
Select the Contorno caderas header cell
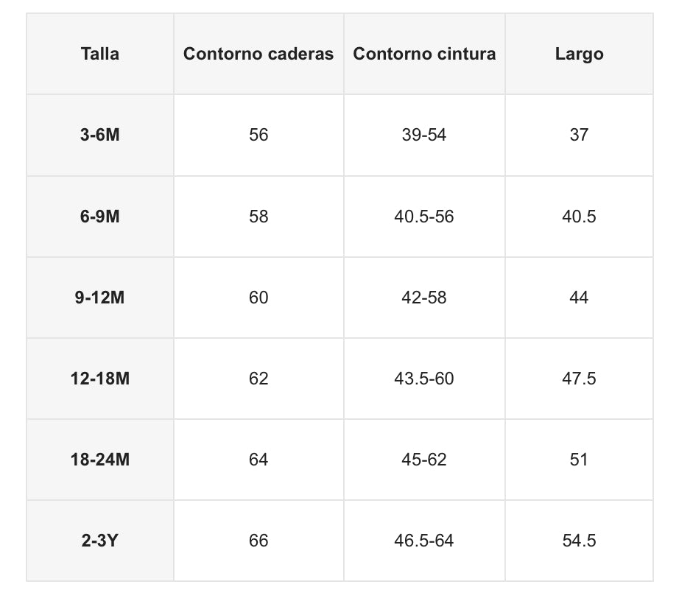258,54
